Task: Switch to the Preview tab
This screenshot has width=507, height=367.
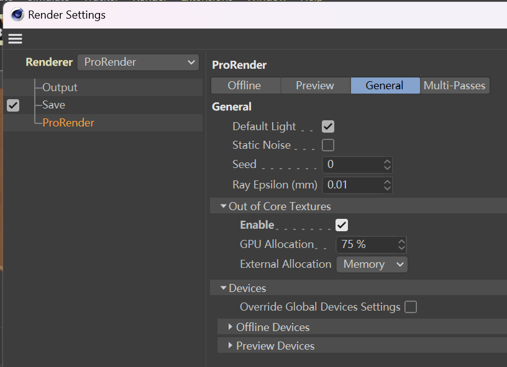Action: [x=316, y=86]
